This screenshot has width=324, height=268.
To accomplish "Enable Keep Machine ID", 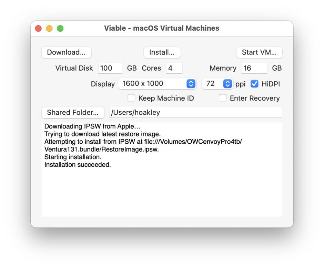I will click(131, 98).
